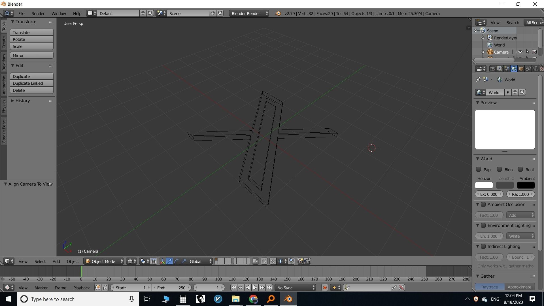Click the Rotate button

tap(32, 39)
